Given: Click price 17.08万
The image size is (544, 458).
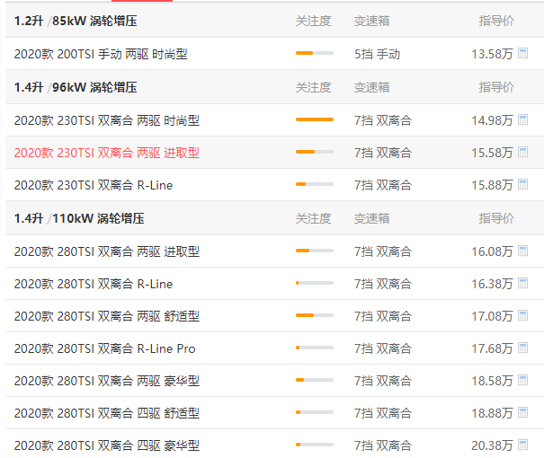Looking at the screenshot, I should (492, 316).
